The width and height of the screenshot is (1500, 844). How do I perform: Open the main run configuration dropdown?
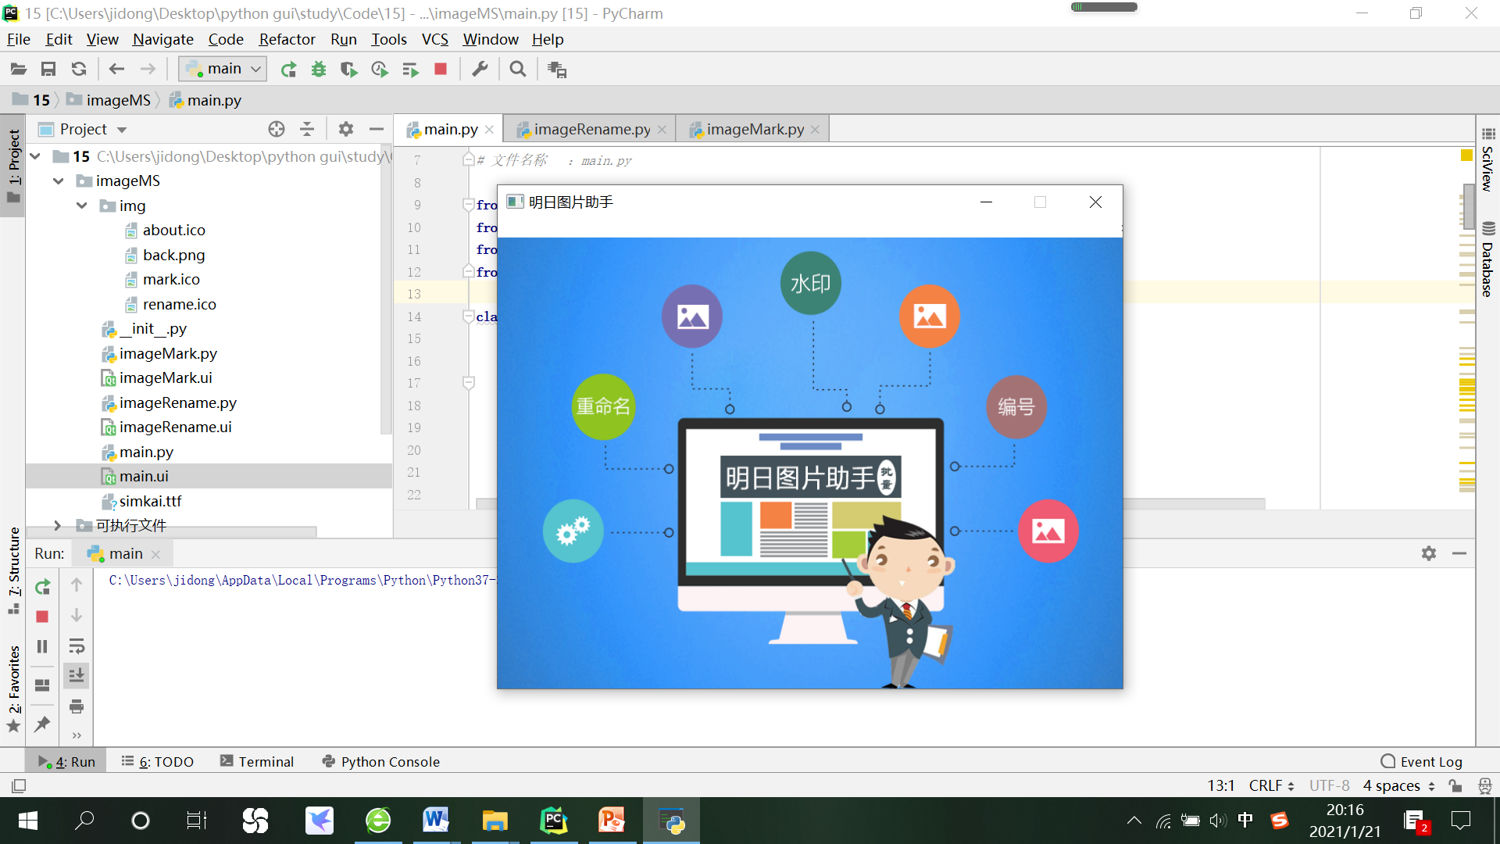[223, 69]
